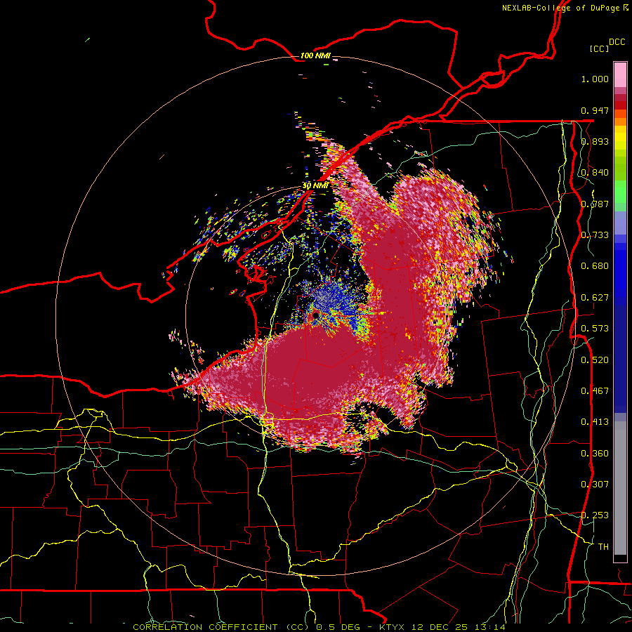Select the 0.520 scale value
This screenshot has height=632, width=632.
(595, 360)
